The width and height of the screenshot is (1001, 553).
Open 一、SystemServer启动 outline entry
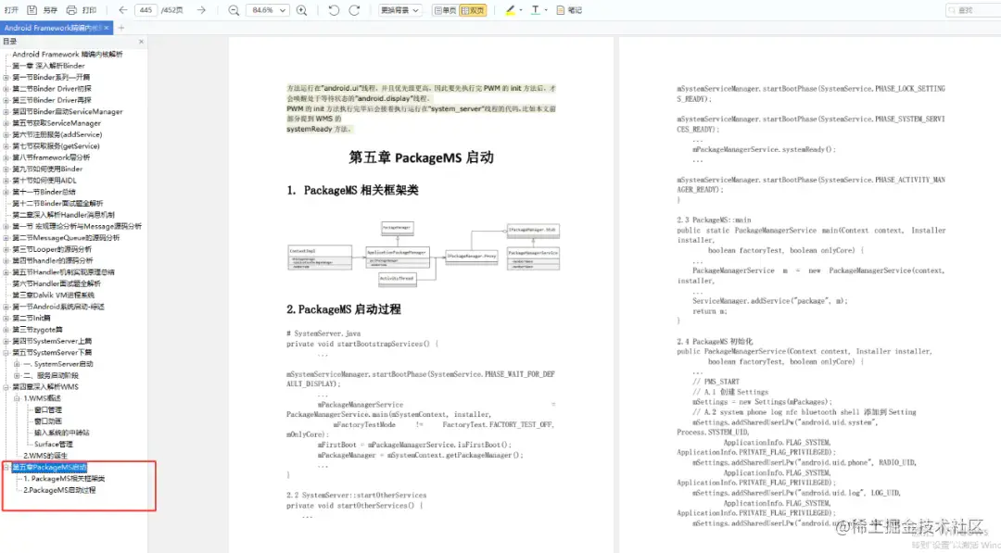[x=58, y=364]
